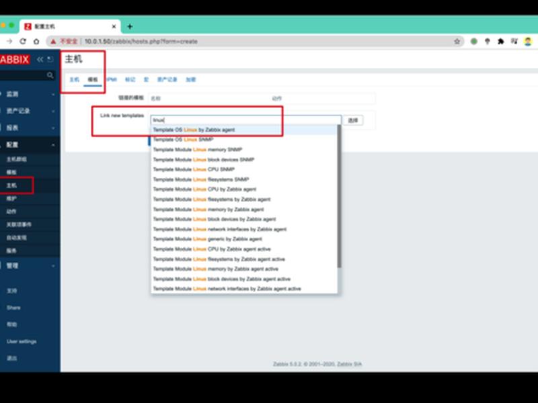538x403 pixels.
Task: Open 主机 in sidebar configuration menu
Action: click(11, 185)
